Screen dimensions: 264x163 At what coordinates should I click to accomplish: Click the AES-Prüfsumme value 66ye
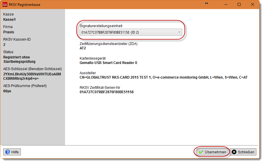tap(7, 91)
